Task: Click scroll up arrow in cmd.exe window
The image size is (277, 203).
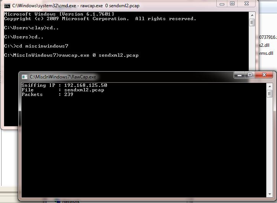Action: pyautogui.click(x=252, y=15)
